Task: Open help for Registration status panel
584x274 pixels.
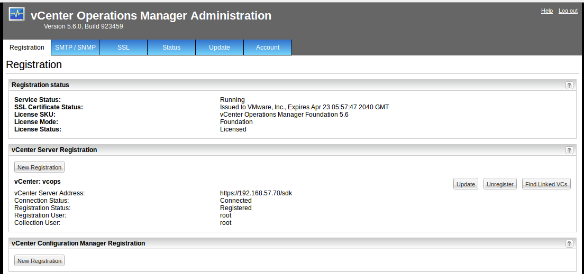Action: click(569, 85)
